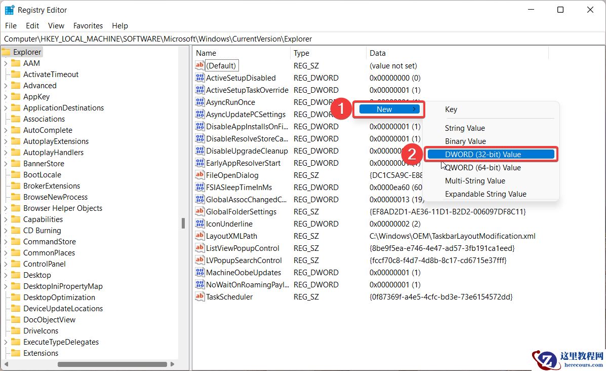Click the DWORD icon beside MachineOobeUpdates

click(199, 272)
